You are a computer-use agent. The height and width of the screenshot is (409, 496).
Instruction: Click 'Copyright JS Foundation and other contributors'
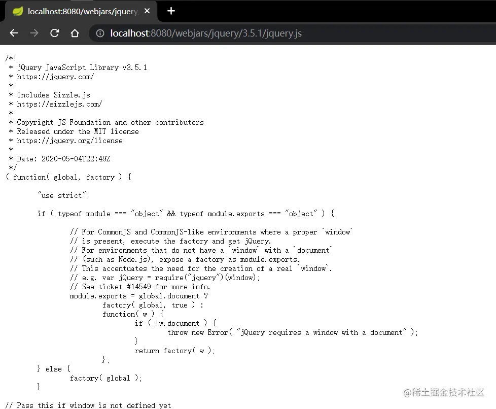point(111,122)
